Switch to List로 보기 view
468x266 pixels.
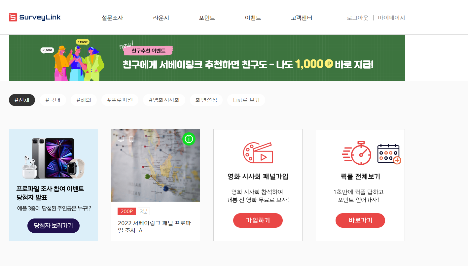[x=246, y=100]
